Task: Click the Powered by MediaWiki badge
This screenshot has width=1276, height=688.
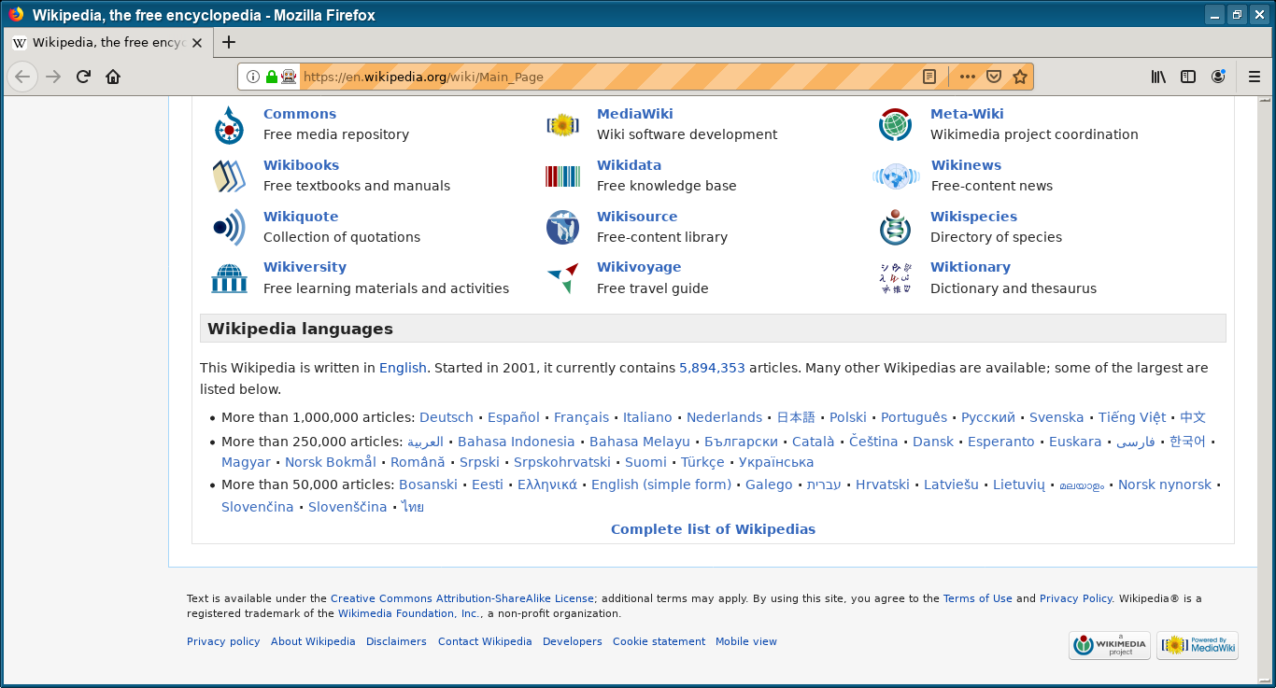Action: (1197, 645)
